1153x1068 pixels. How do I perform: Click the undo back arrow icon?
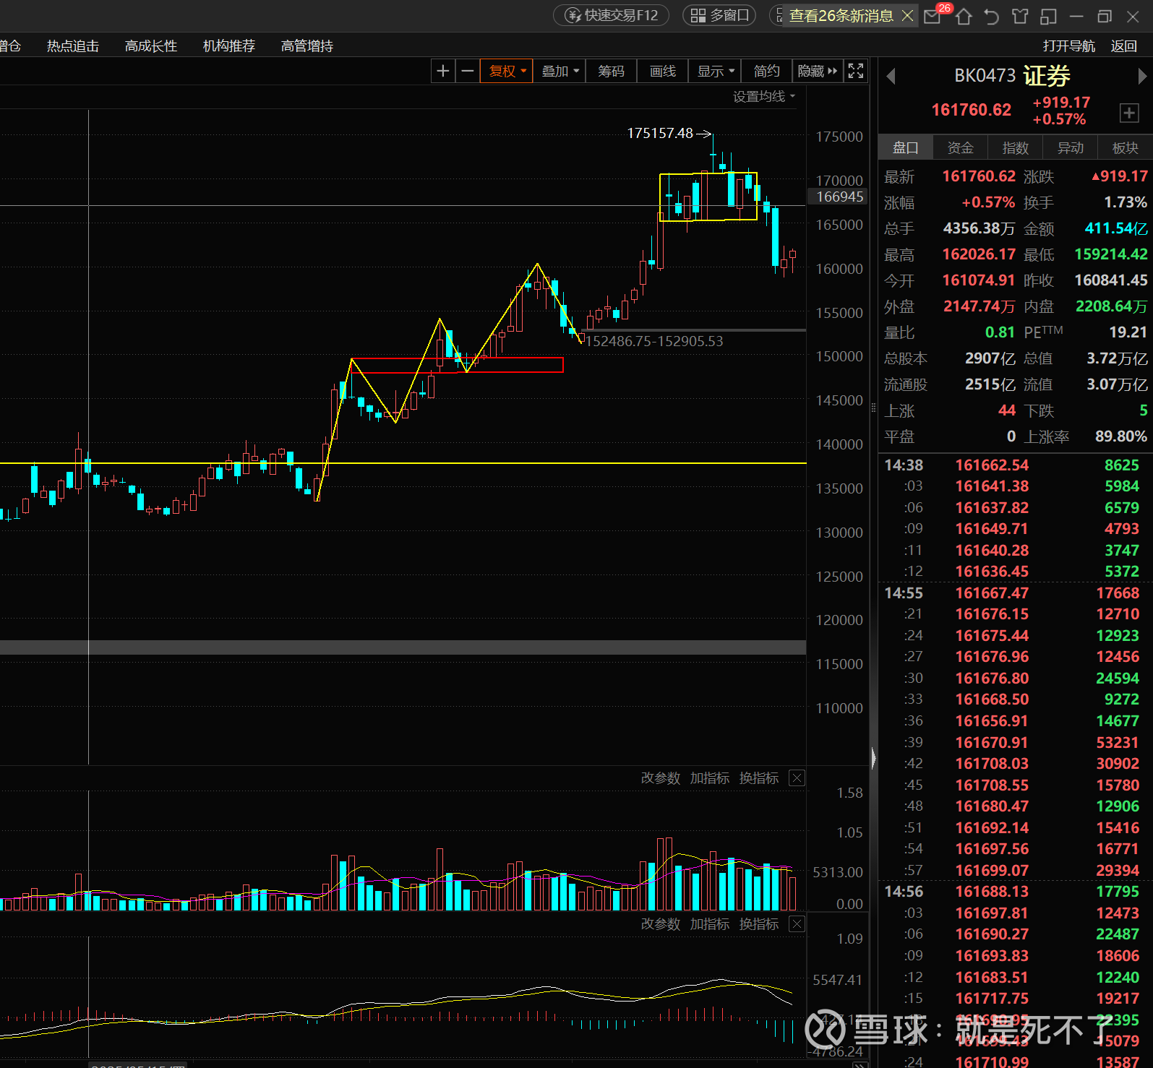992,16
